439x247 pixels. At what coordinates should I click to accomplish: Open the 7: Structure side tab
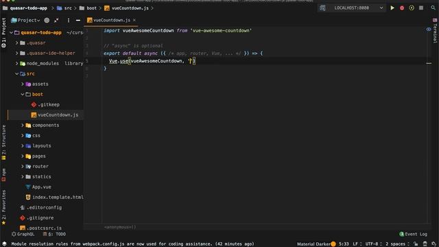point(3,142)
